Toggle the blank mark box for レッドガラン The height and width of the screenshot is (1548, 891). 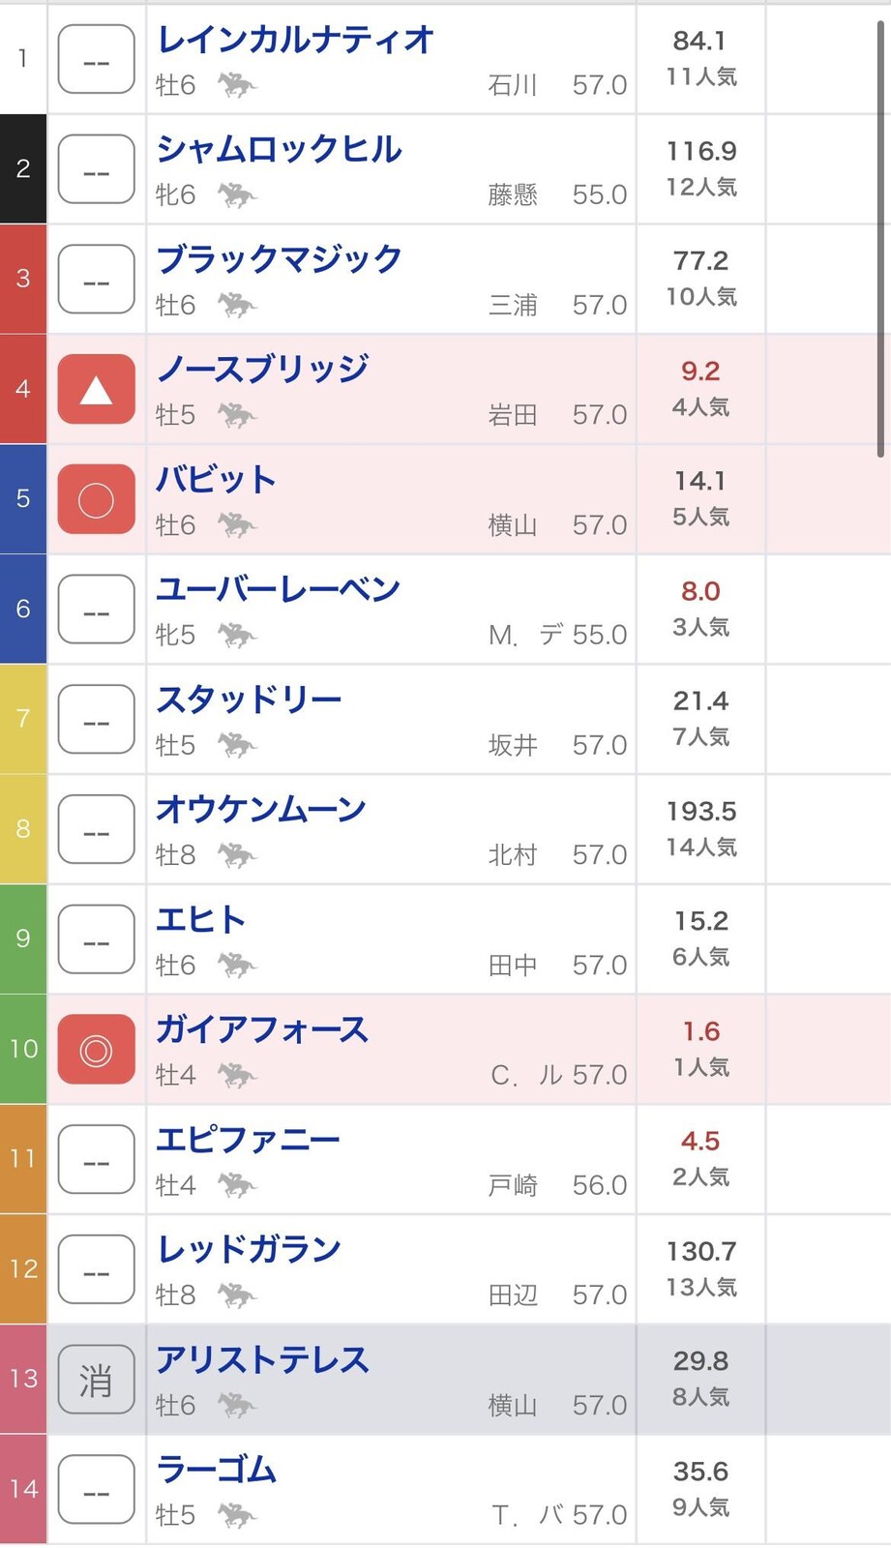(96, 1269)
